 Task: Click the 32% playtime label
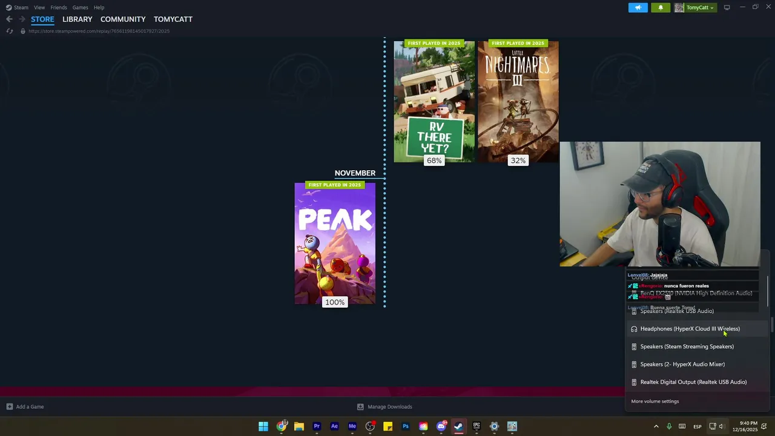click(518, 160)
